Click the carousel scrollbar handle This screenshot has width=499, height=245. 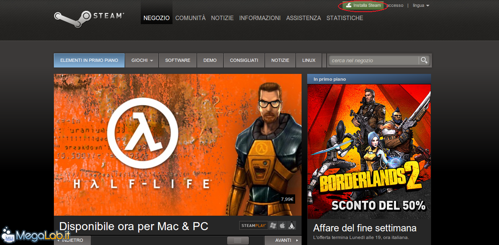(238, 240)
